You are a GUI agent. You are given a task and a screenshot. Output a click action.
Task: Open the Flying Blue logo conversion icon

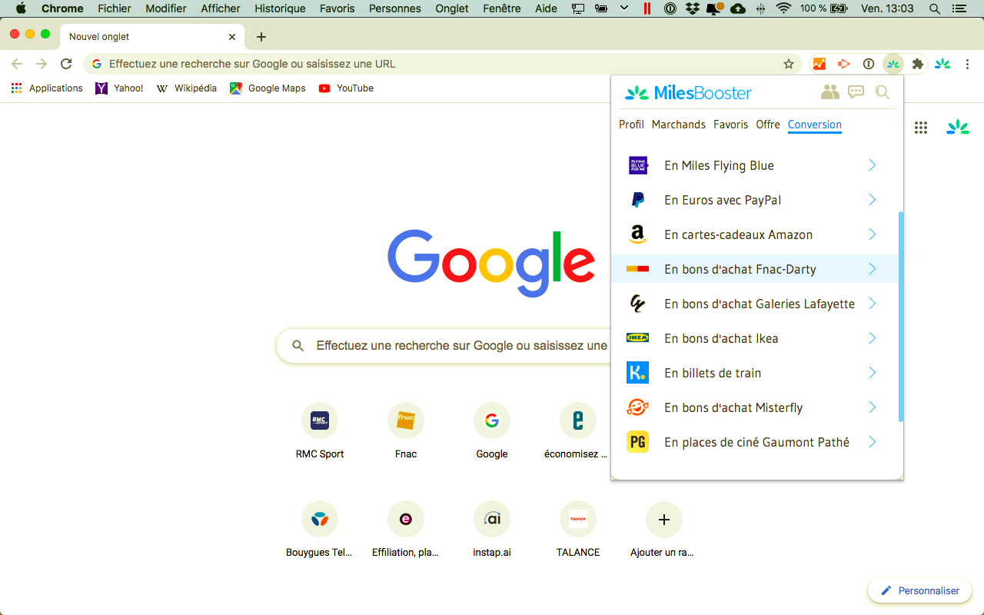[638, 165]
